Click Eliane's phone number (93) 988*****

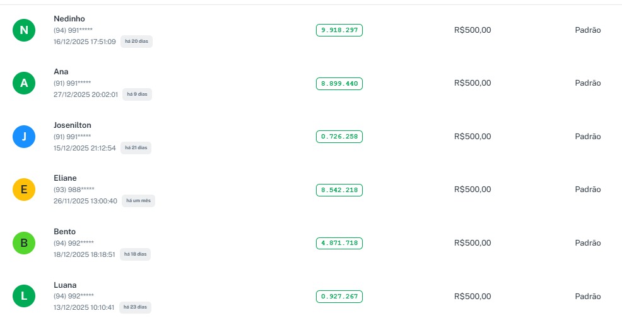(74, 190)
